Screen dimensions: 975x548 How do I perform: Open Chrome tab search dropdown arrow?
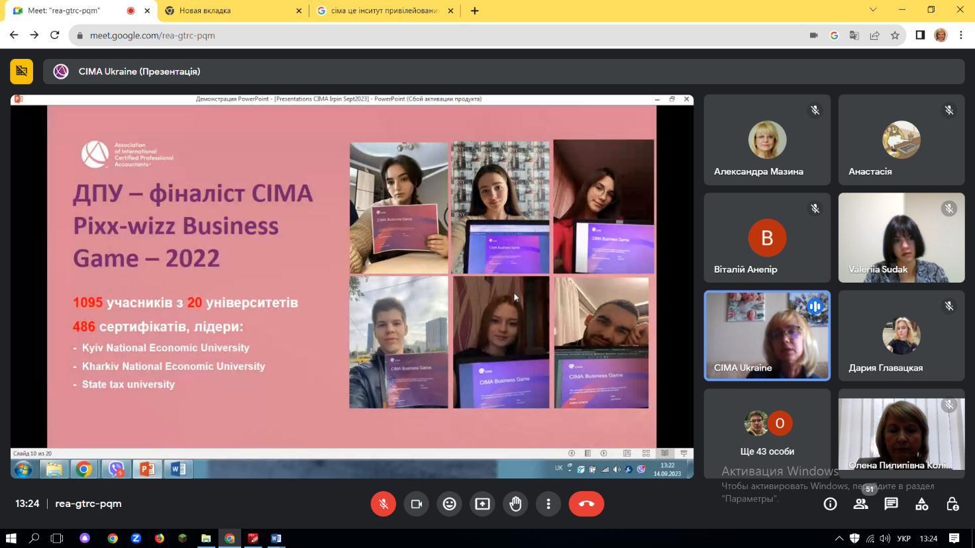[x=873, y=10]
